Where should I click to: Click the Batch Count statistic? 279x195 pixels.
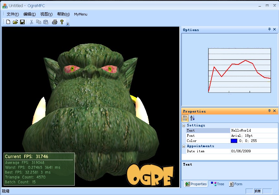point(20,182)
